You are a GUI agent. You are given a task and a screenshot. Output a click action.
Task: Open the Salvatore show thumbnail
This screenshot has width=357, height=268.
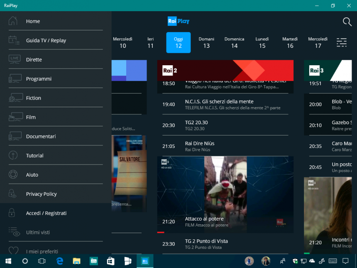point(129,174)
